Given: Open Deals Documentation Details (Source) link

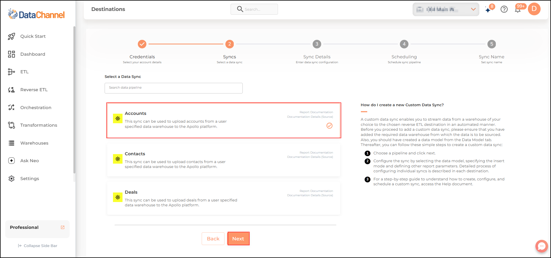Looking at the screenshot, I should tap(310, 195).
